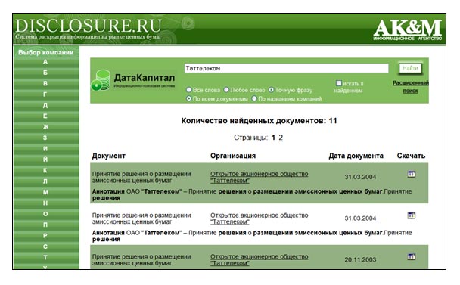Image resolution: width=460 pixels, height=285 pixels.
Task: Click the search field containing Таттелеком
Action: [286, 68]
